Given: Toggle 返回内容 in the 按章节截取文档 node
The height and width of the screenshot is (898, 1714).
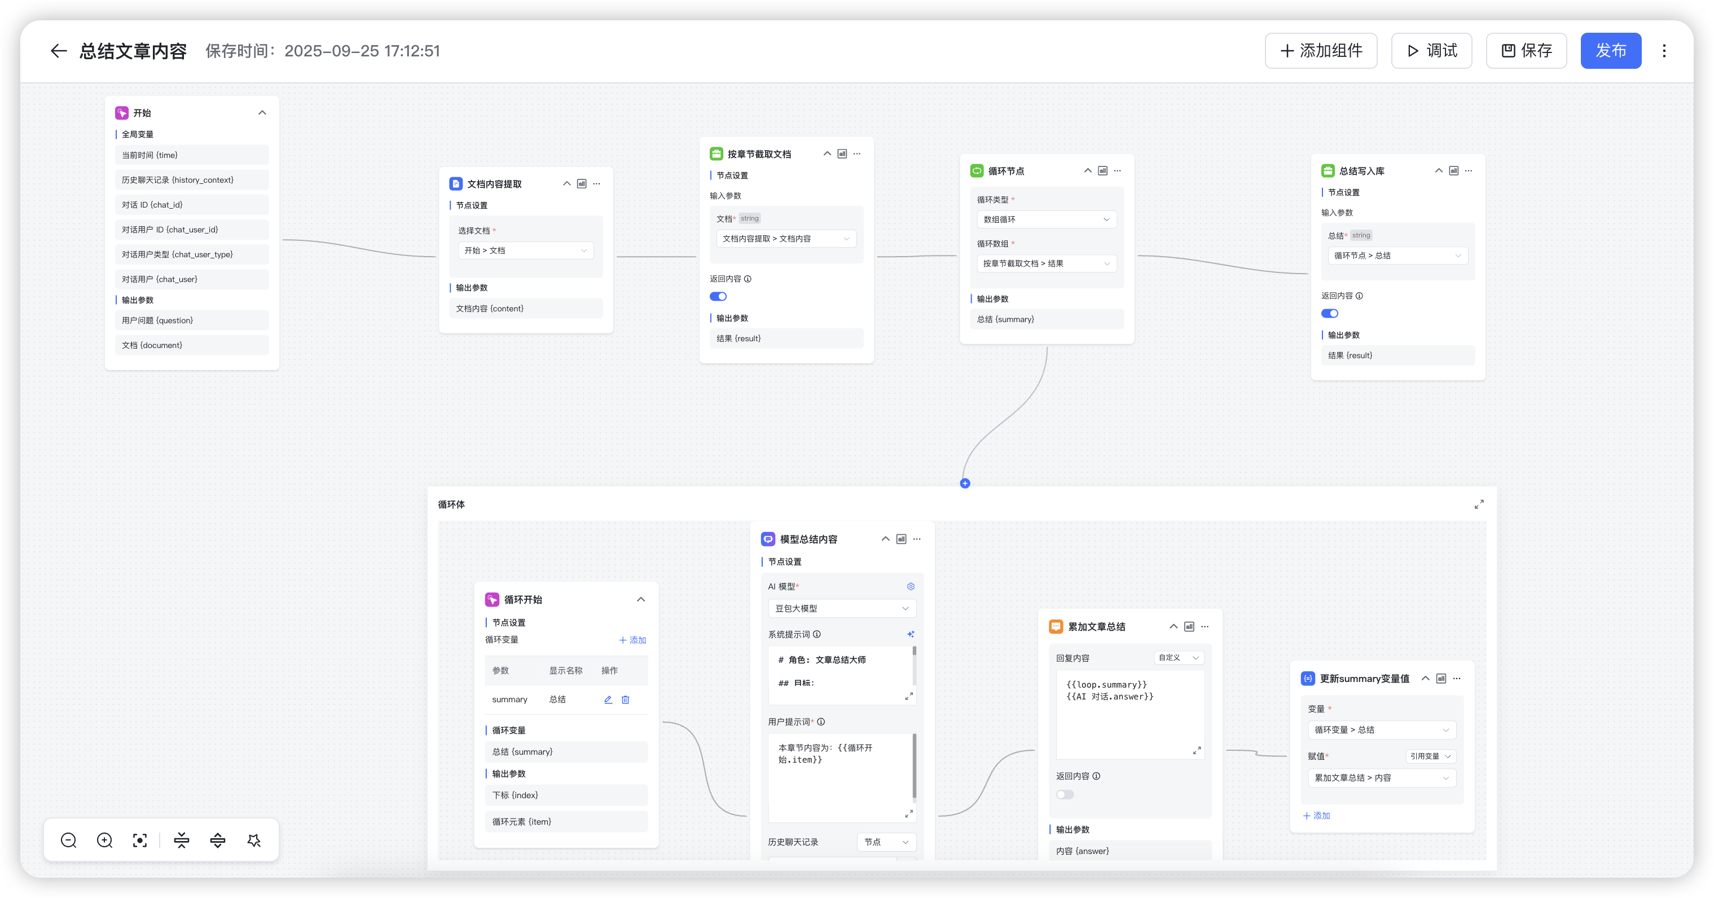Looking at the screenshot, I should pos(718,297).
